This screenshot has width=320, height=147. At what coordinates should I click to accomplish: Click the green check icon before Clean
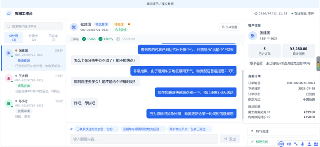click(x=84, y=39)
